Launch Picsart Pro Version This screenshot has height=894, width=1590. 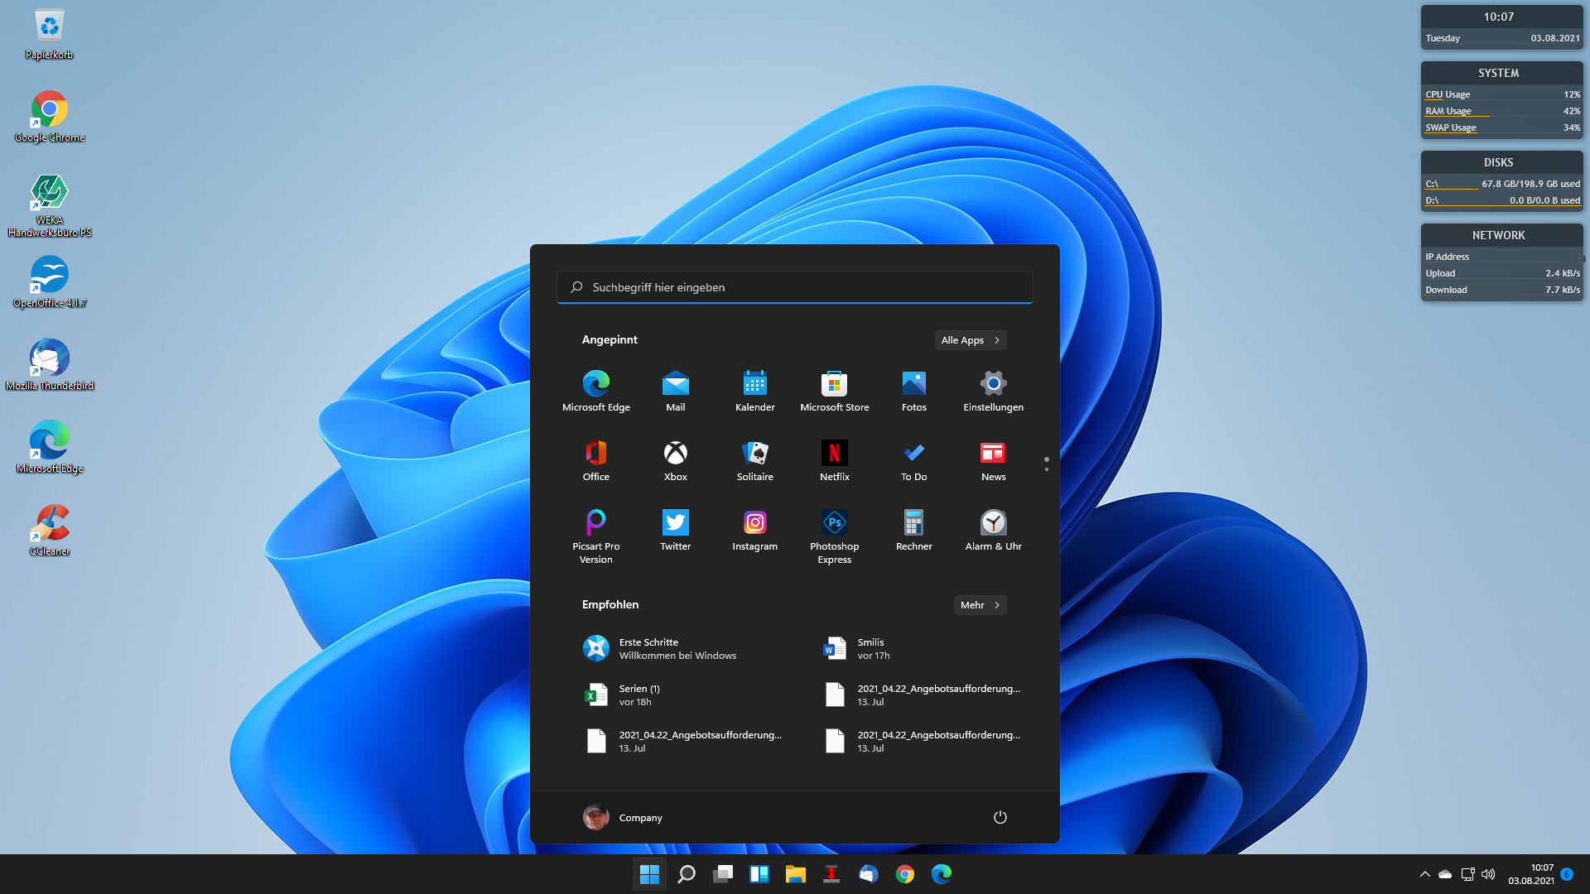(596, 536)
